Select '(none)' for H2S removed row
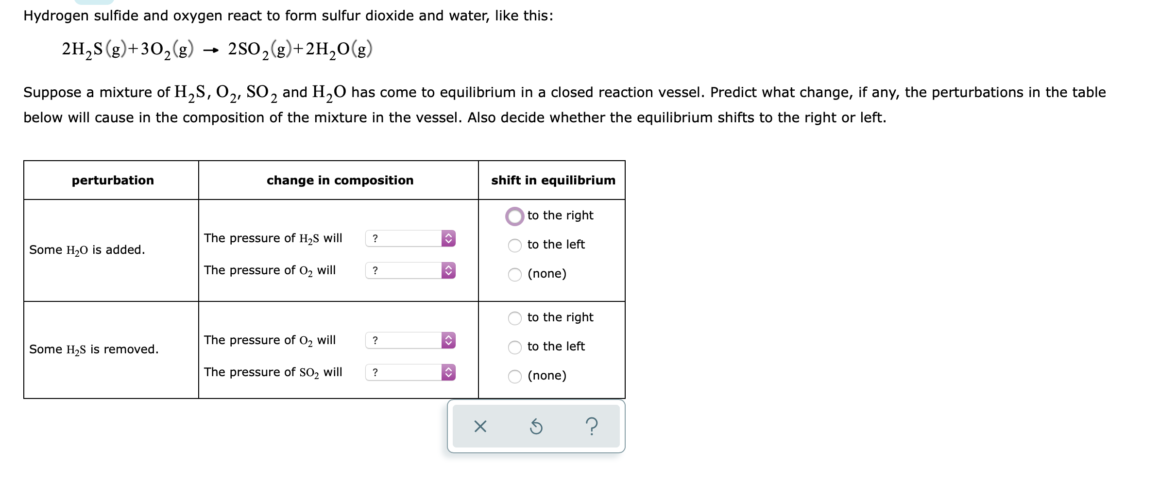The image size is (1160, 497). click(x=515, y=376)
